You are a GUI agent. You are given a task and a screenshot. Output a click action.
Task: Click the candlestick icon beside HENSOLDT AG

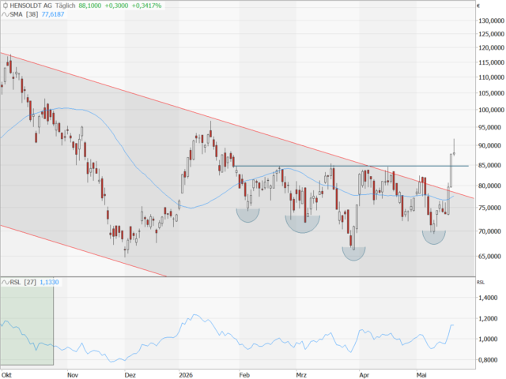pyautogui.click(x=6, y=6)
